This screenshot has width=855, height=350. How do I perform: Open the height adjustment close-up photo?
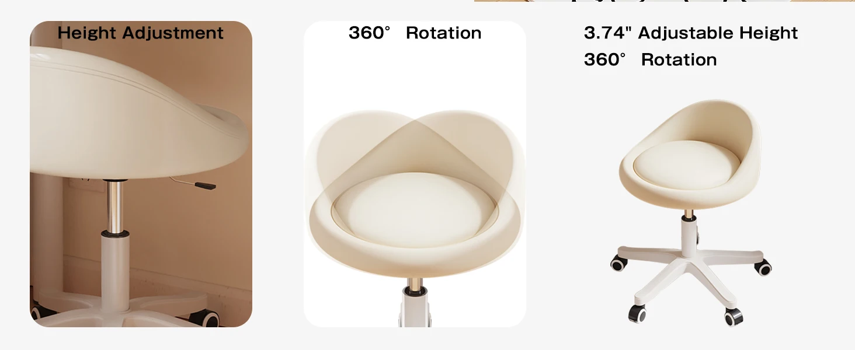point(141,174)
